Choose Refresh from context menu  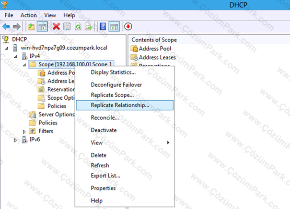point(125,166)
